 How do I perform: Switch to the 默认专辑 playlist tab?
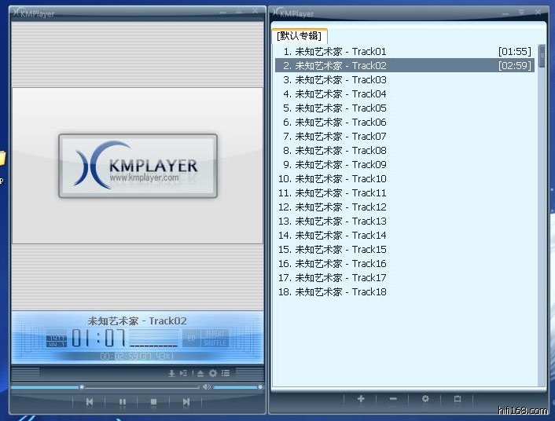(299, 36)
